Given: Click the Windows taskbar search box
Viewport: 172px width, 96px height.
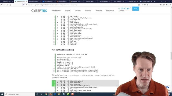Looking at the screenshot, I should pyautogui.click(x=20, y=94).
